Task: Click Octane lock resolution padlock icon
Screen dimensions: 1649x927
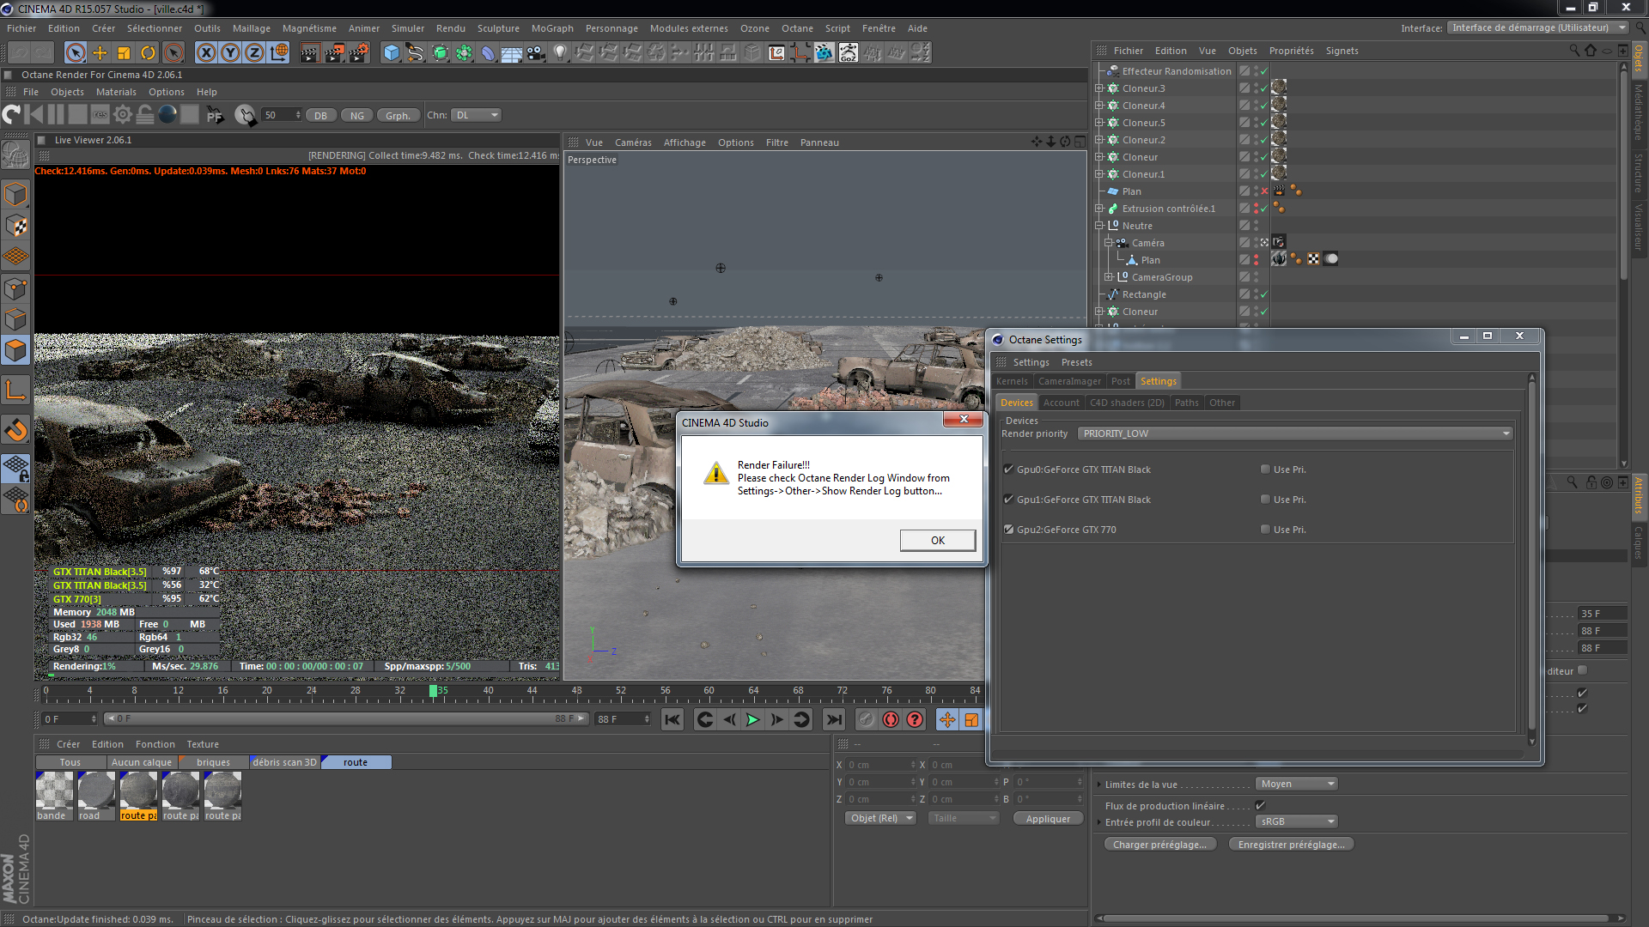Action: click(145, 114)
